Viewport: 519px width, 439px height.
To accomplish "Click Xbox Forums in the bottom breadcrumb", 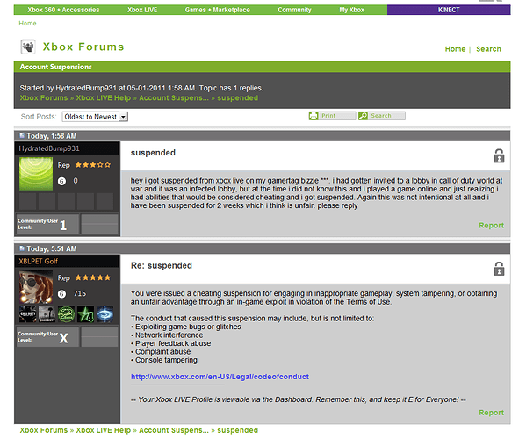I will [44, 430].
